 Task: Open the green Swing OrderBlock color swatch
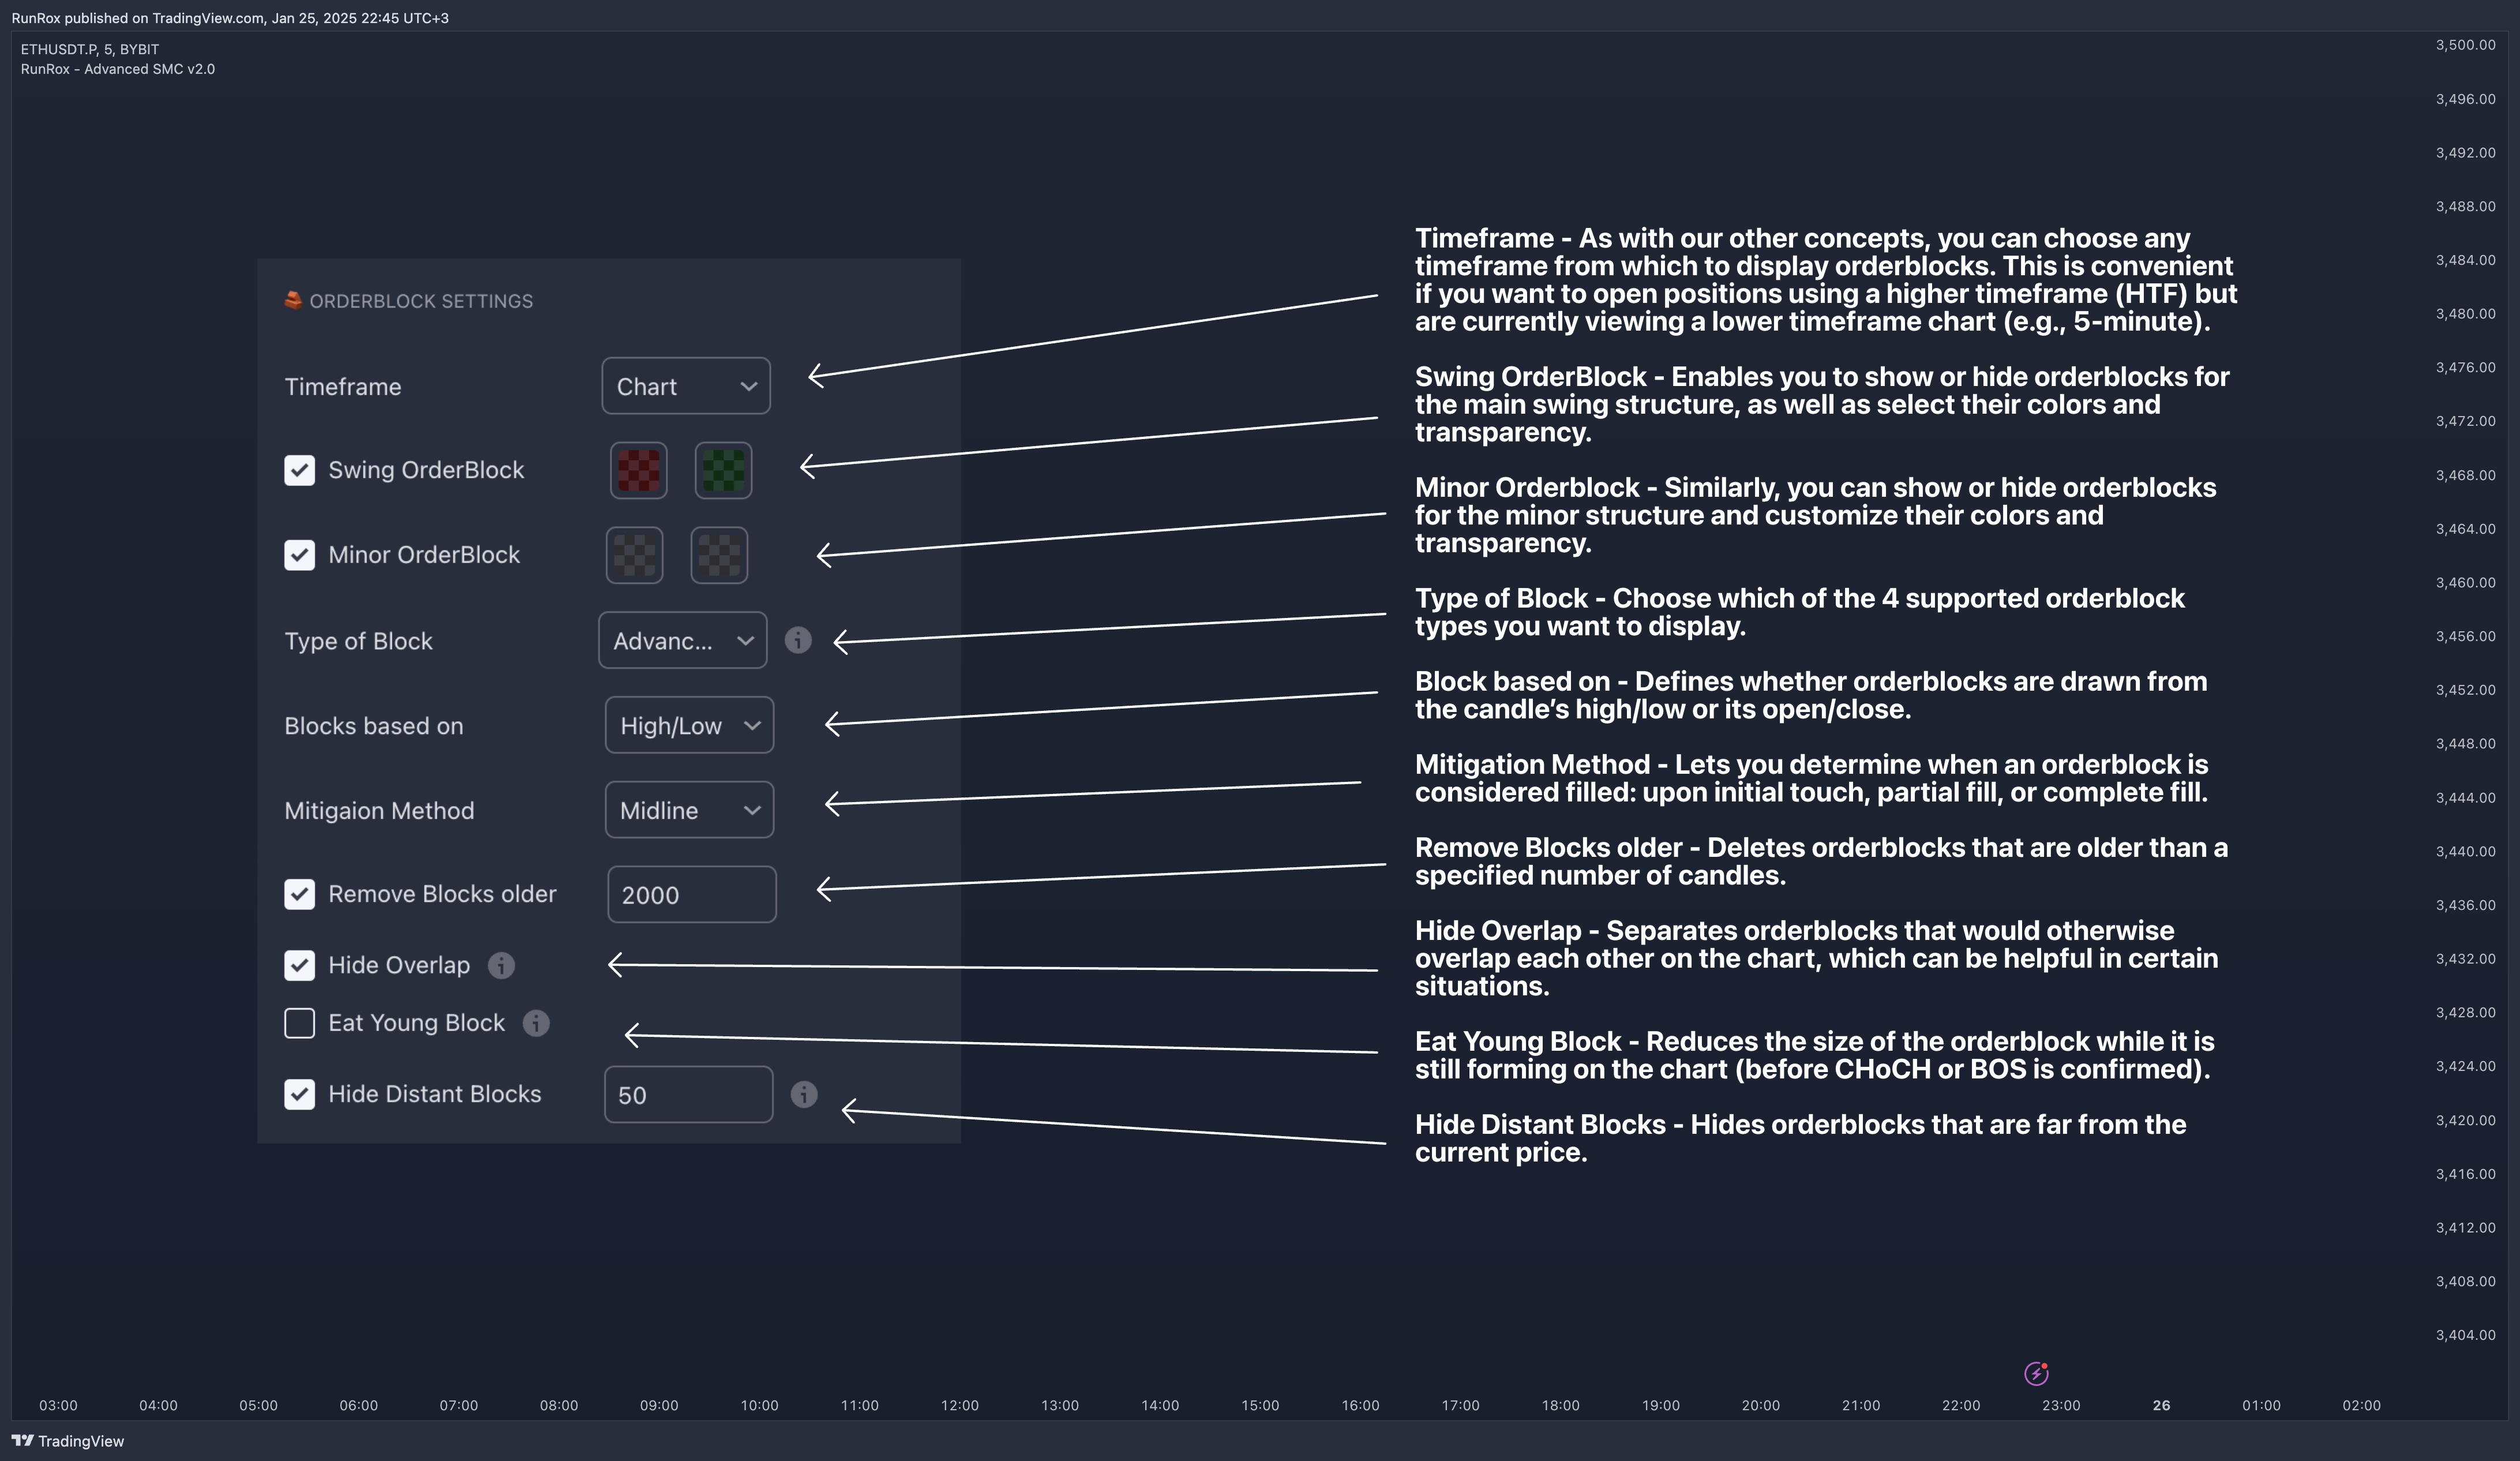(723, 470)
